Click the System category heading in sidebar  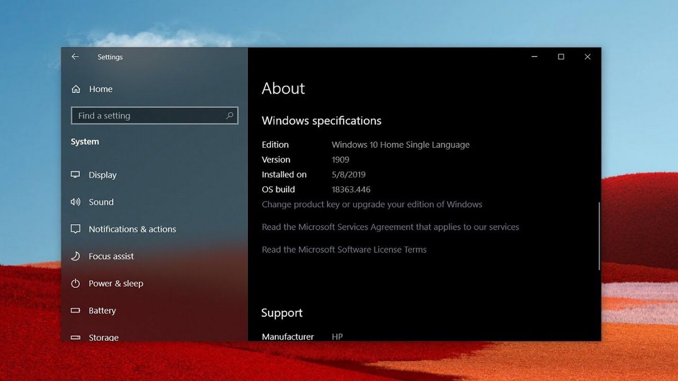(x=85, y=142)
